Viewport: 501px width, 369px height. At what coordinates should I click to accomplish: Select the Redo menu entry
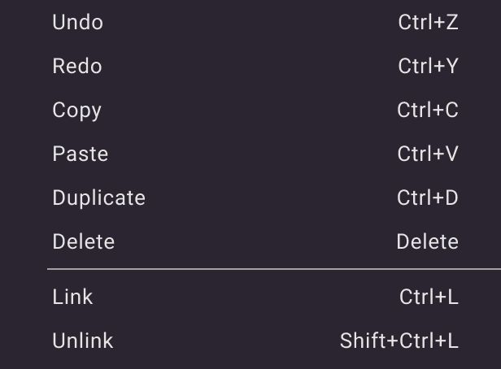point(77,66)
